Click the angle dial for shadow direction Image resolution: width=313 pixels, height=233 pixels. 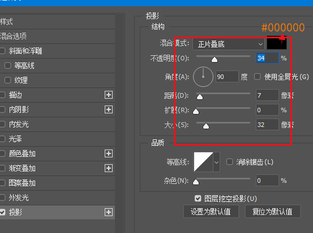tap(203, 77)
